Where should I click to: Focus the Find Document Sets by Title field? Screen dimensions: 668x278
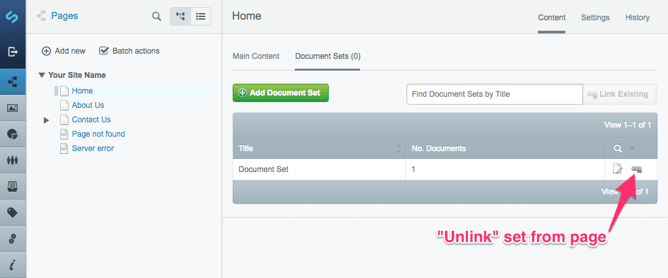(x=494, y=94)
